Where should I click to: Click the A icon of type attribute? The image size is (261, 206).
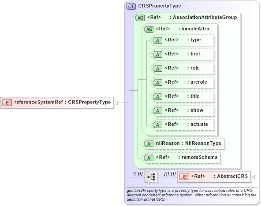click(157, 40)
